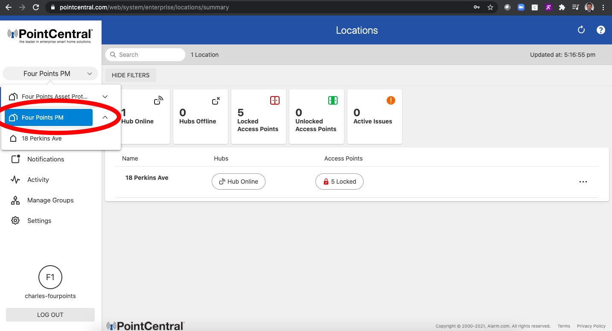This screenshot has width=612, height=331.
Task: Select 18 Perkins Ave in the group dropdown
Action: click(x=42, y=138)
